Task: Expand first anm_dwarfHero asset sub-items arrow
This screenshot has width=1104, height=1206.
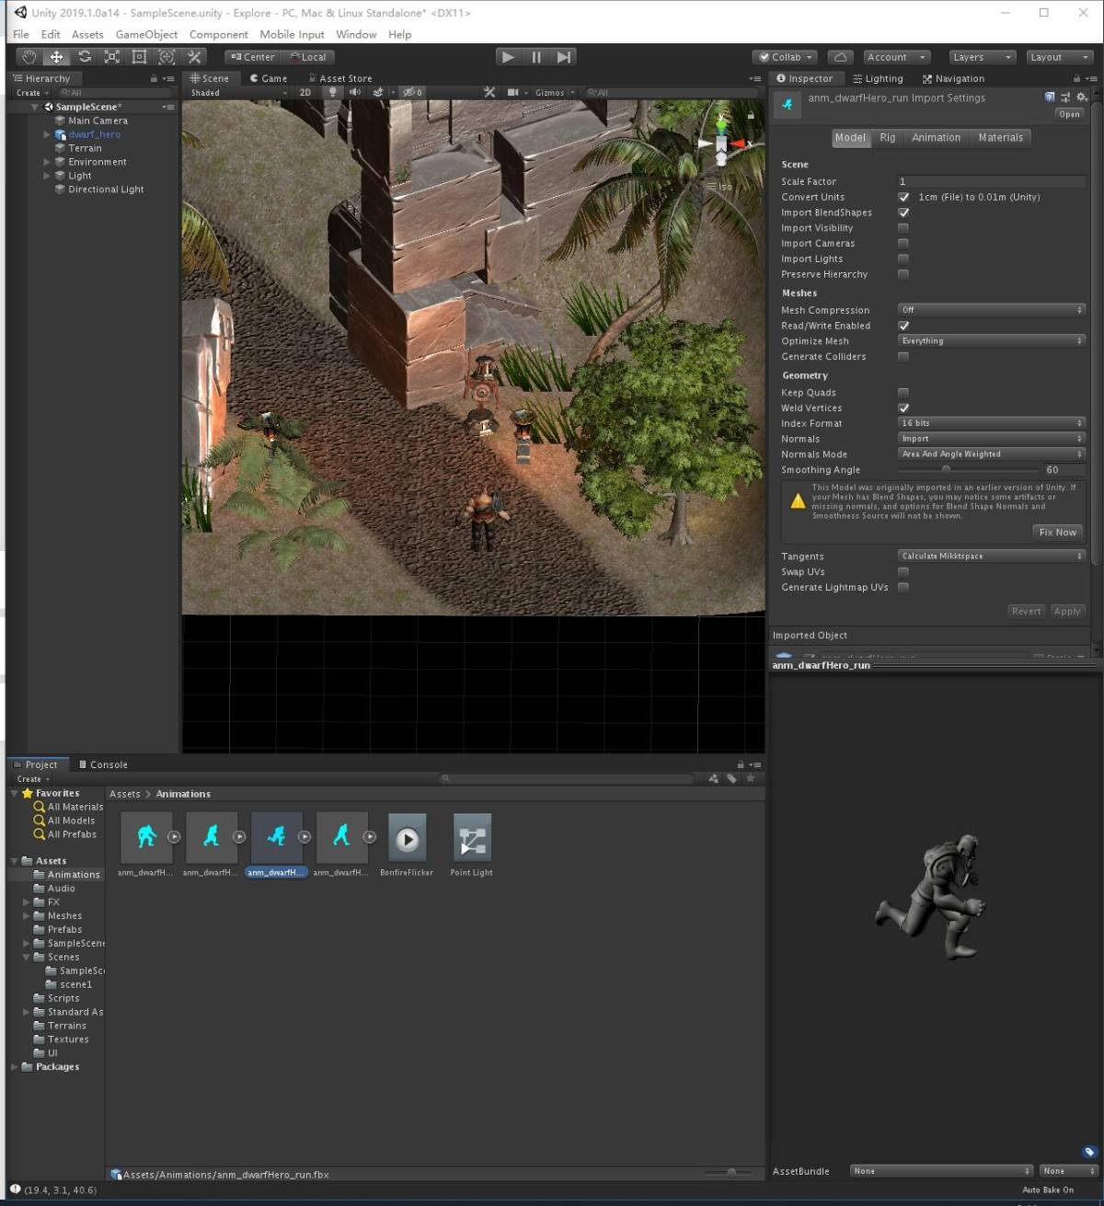Action: click(174, 837)
